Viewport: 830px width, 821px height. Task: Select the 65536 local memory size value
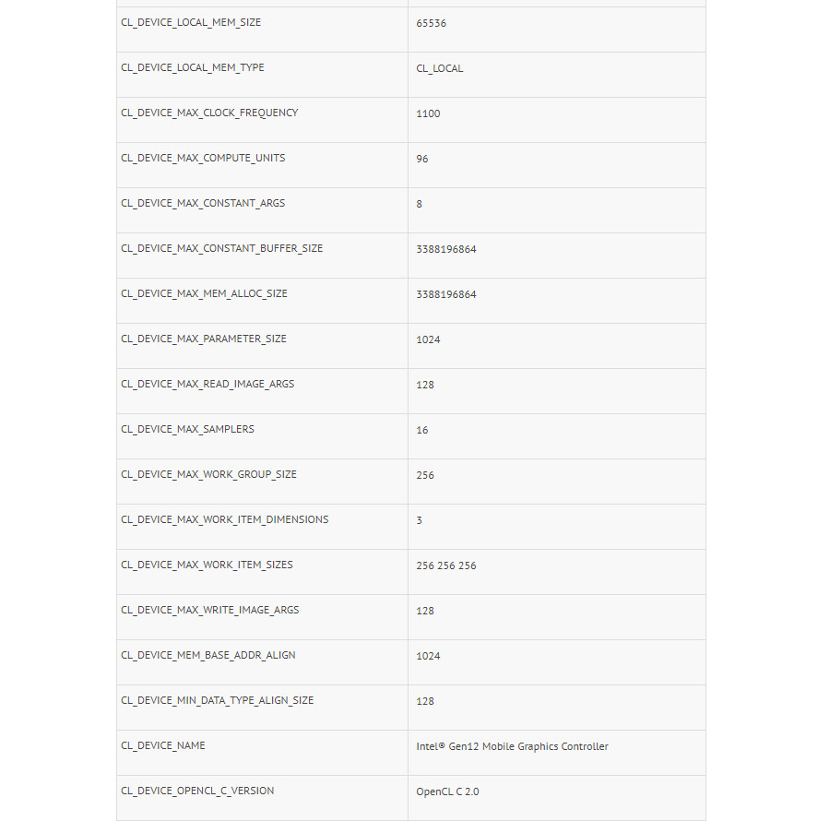click(431, 23)
